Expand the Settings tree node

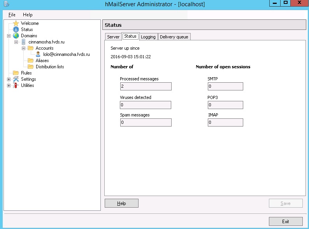(x=9, y=79)
